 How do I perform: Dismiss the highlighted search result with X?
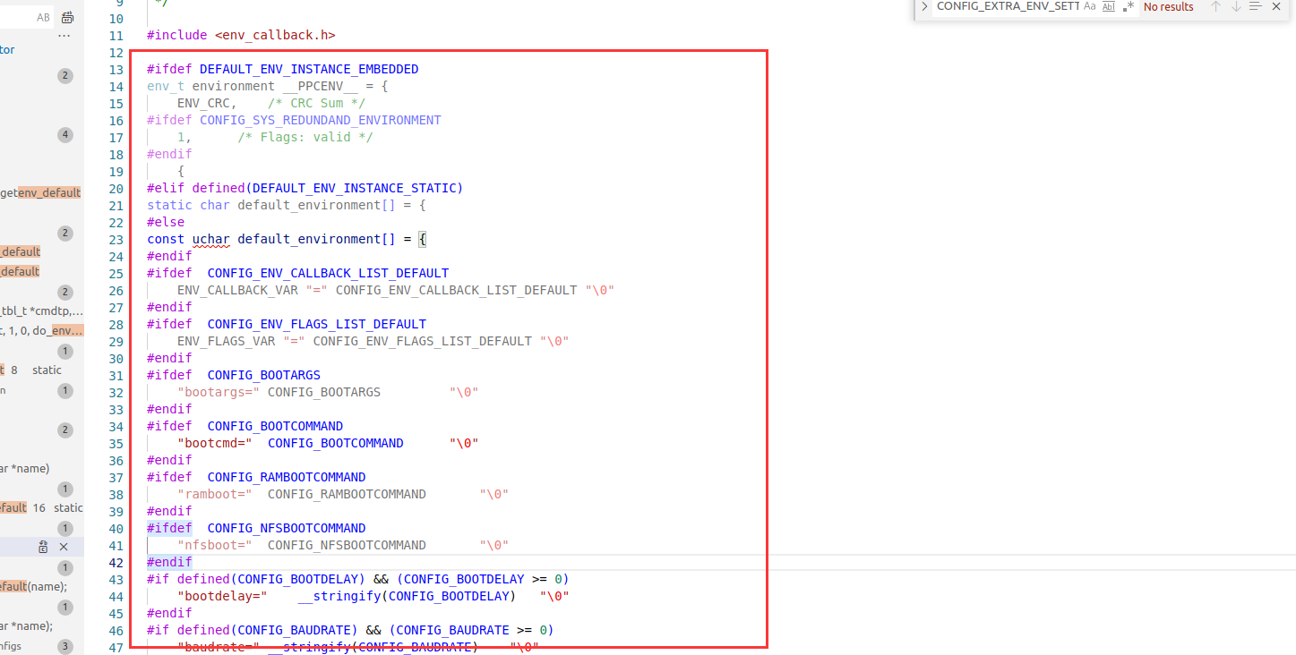pos(64,547)
